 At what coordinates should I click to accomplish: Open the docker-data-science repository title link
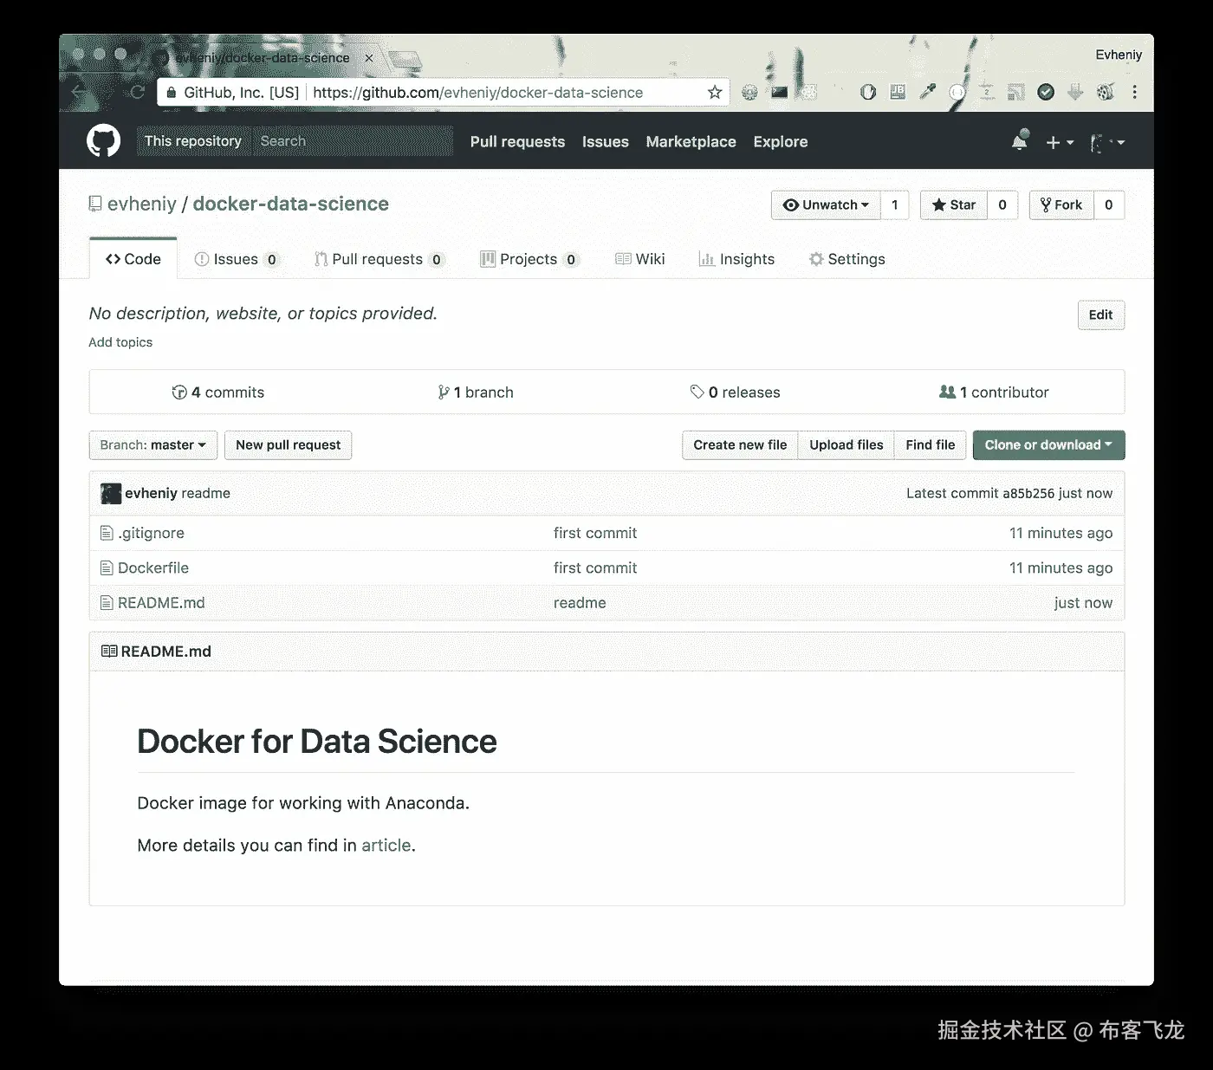[290, 204]
